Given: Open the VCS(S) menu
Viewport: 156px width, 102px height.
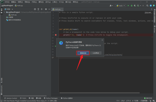Looking at the screenshot, I should tap(61, 2).
